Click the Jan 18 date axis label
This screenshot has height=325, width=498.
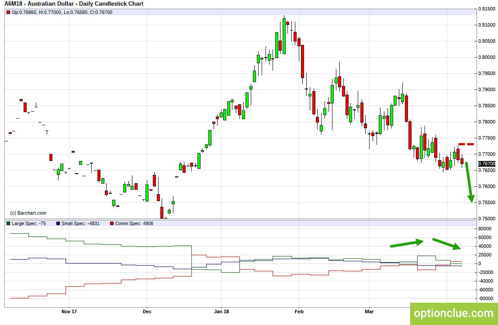(221, 311)
